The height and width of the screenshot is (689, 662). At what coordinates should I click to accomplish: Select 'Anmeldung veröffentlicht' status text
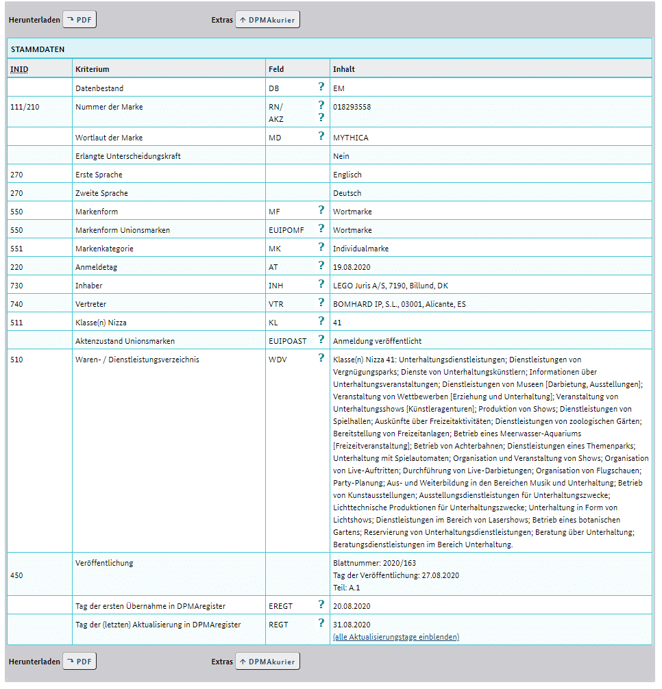377,341
